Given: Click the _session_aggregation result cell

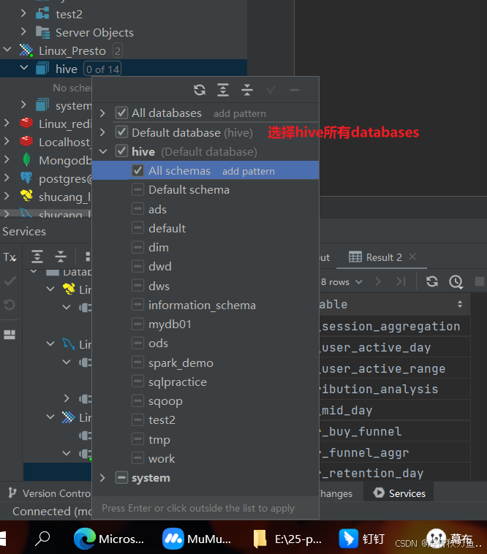Looking at the screenshot, I should tap(394, 326).
